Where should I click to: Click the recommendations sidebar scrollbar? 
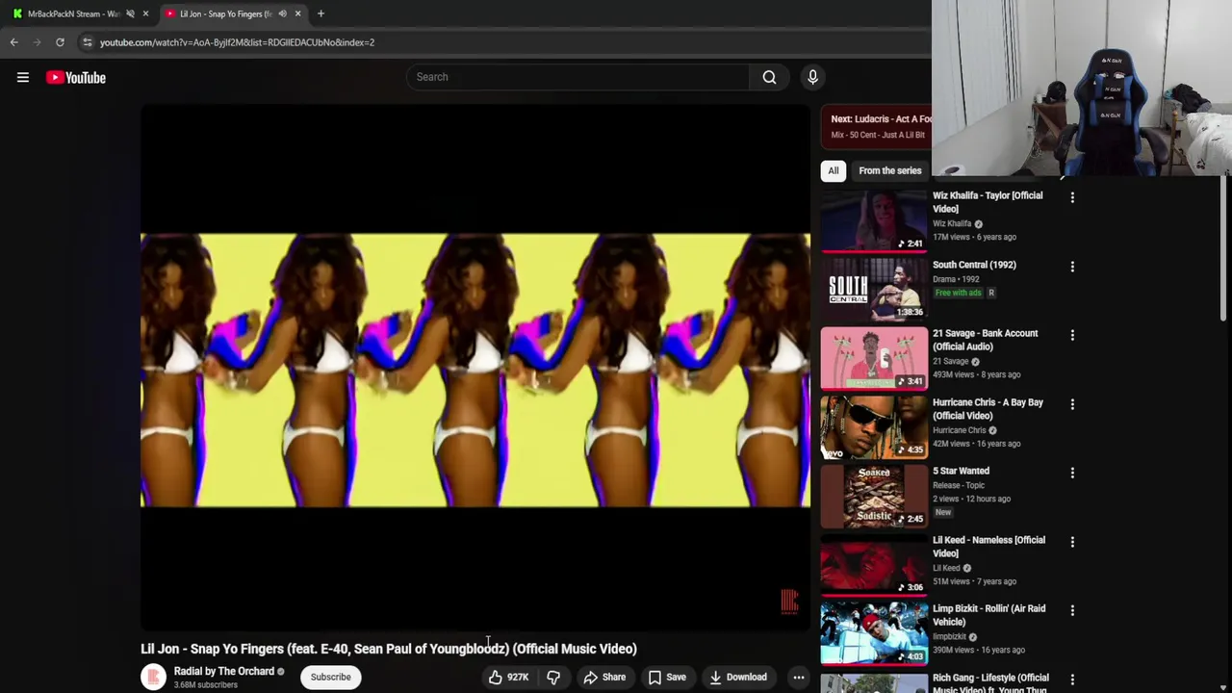tap(1224, 250)
